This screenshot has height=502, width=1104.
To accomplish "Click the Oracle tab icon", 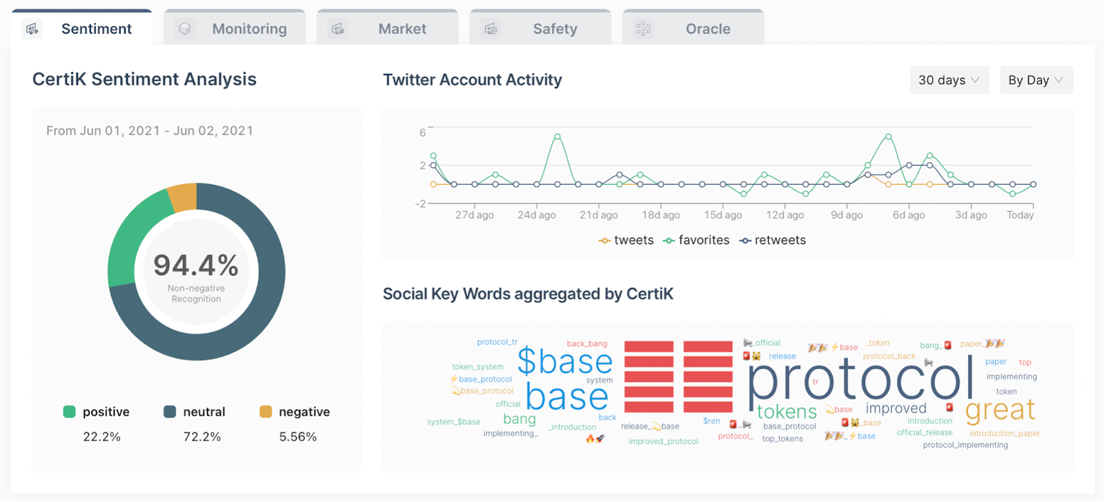I will pos(643,29).
